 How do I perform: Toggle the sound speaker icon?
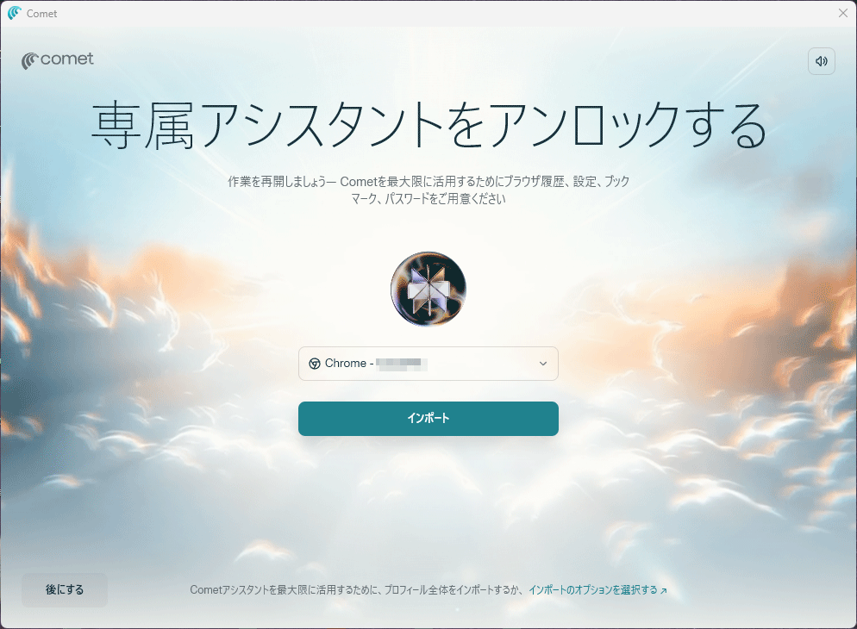[x=822, y=61]
